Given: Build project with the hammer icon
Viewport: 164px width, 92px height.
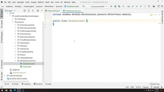Looking at the screenshot, I should 84,6.
